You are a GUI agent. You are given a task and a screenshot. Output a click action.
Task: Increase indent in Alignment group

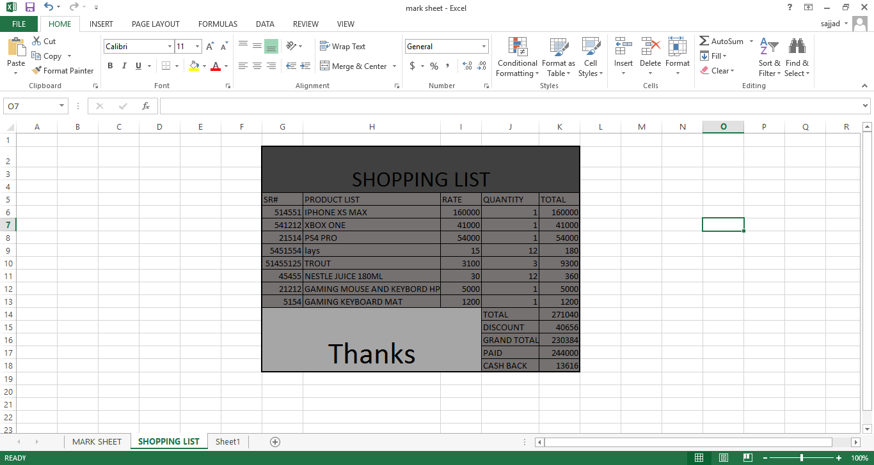(305, 66)
